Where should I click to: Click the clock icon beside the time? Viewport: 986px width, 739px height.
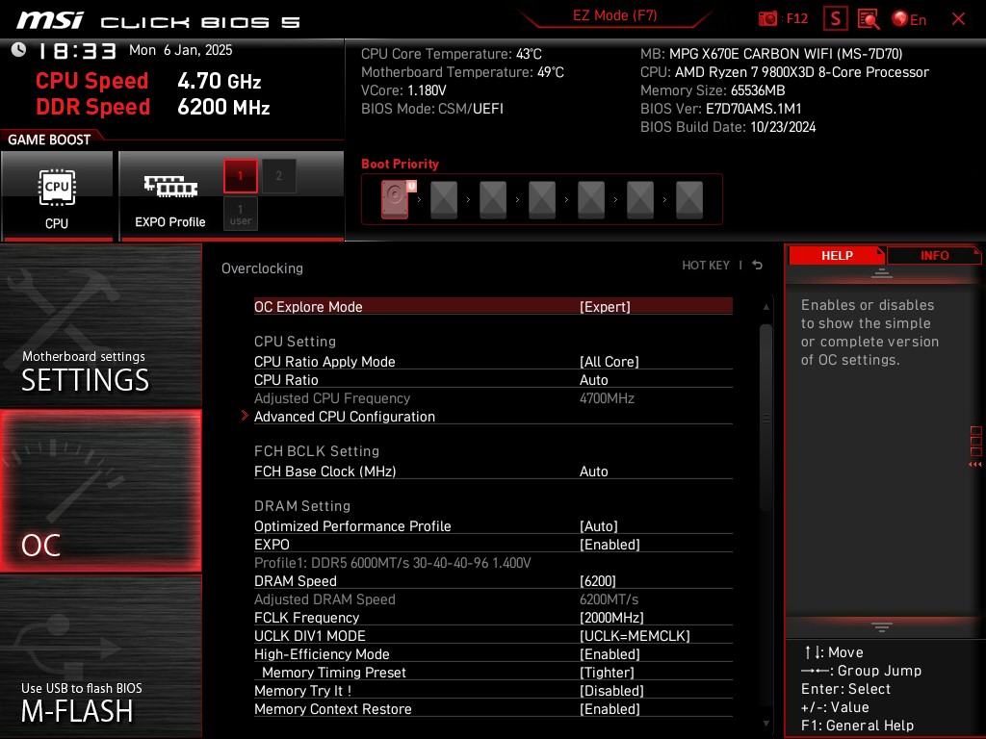(x=19, y=50)
